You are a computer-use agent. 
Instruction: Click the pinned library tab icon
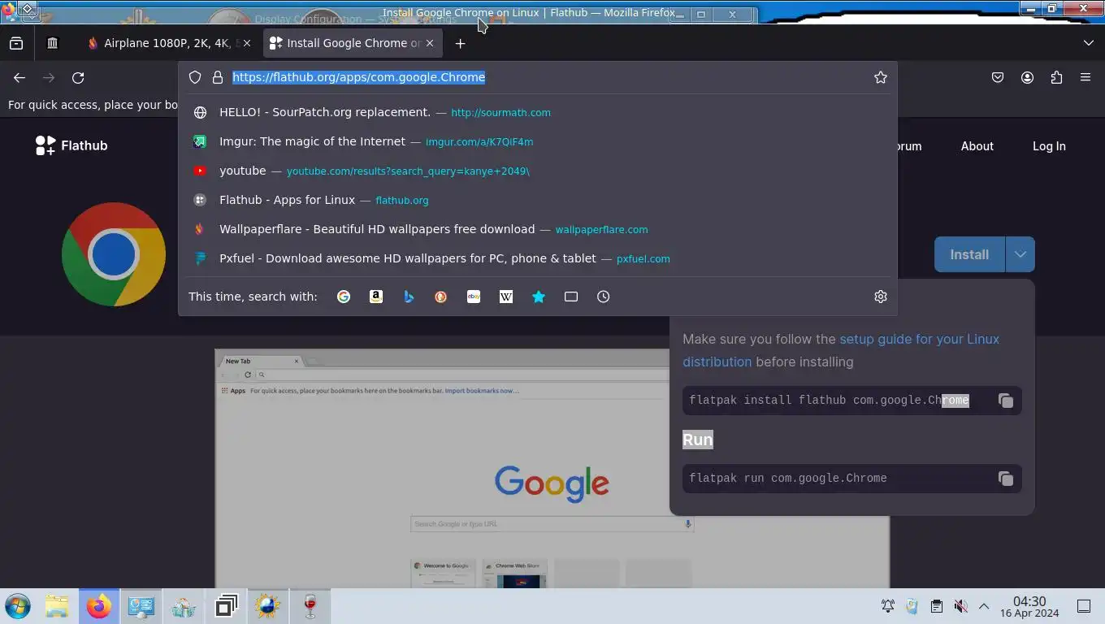tap(53, 43)
